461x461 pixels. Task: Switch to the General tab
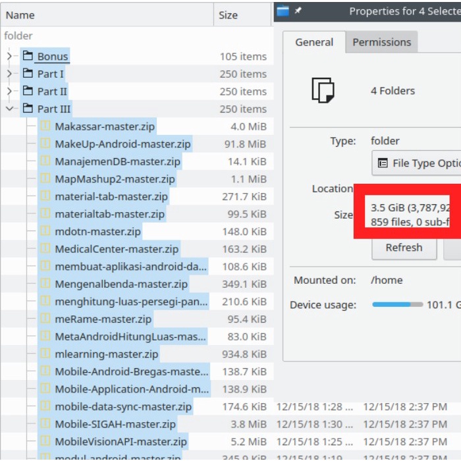coord(314,42)
